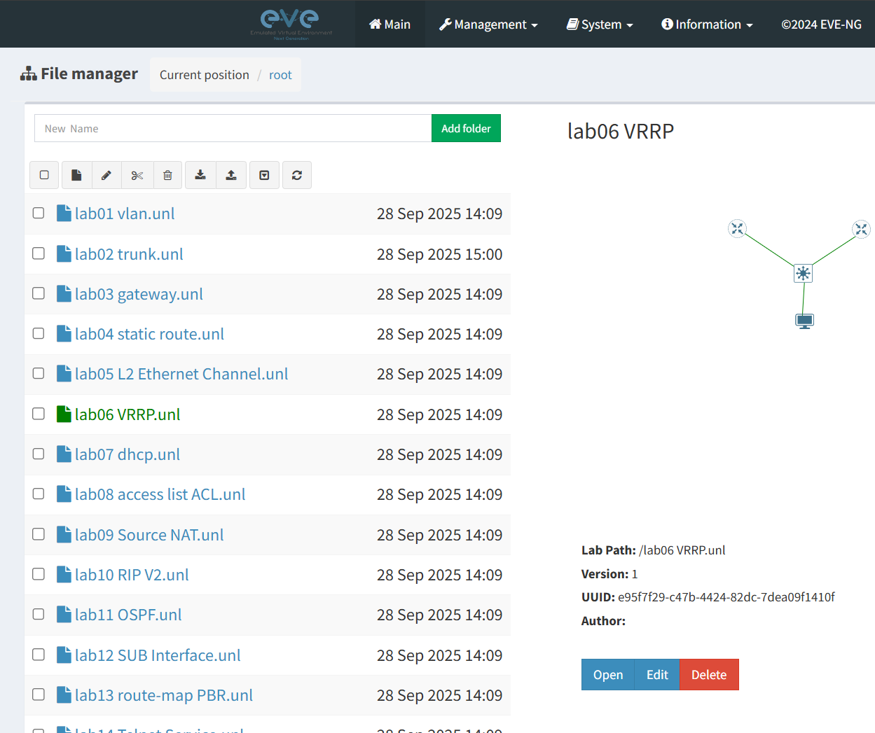Click the root breadcrumb link
Screen dimensions: 875x733
point(280,75)
